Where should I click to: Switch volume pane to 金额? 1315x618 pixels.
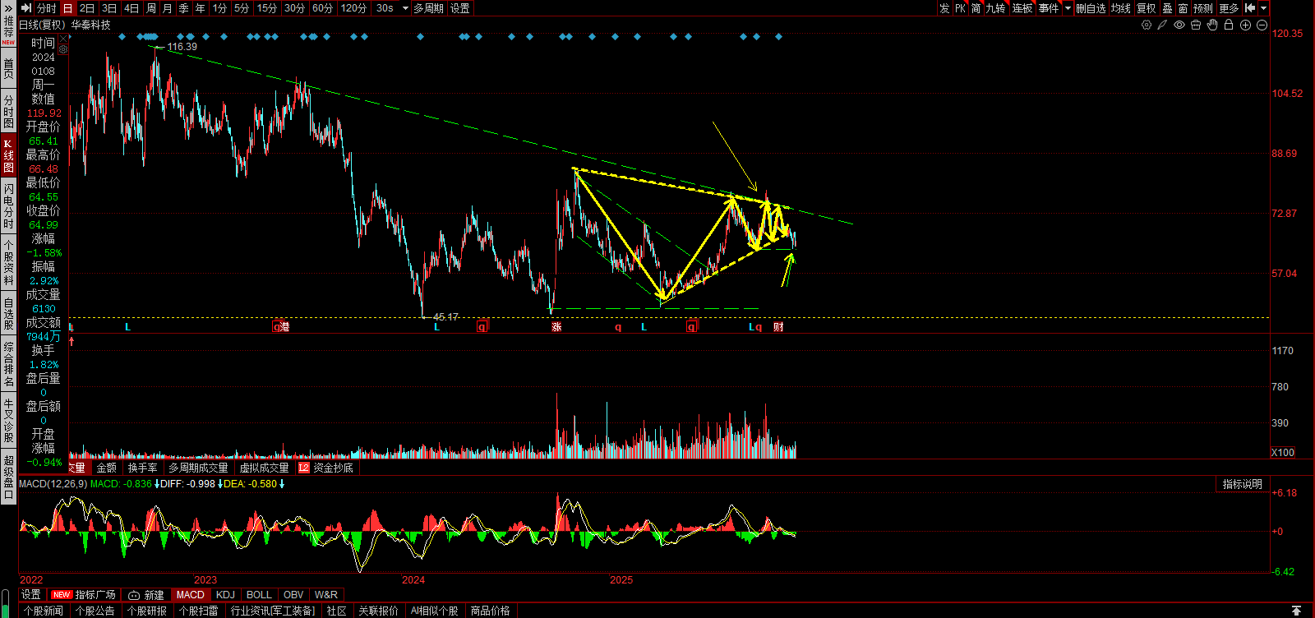coord(107,468)
